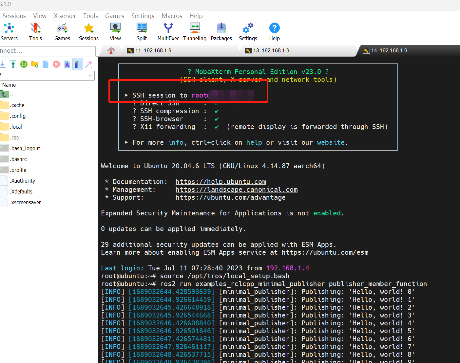This screenshot has width=460, height=363.
Task: Toggle follow terminal folder icon
Action: (x=78, y=64)
